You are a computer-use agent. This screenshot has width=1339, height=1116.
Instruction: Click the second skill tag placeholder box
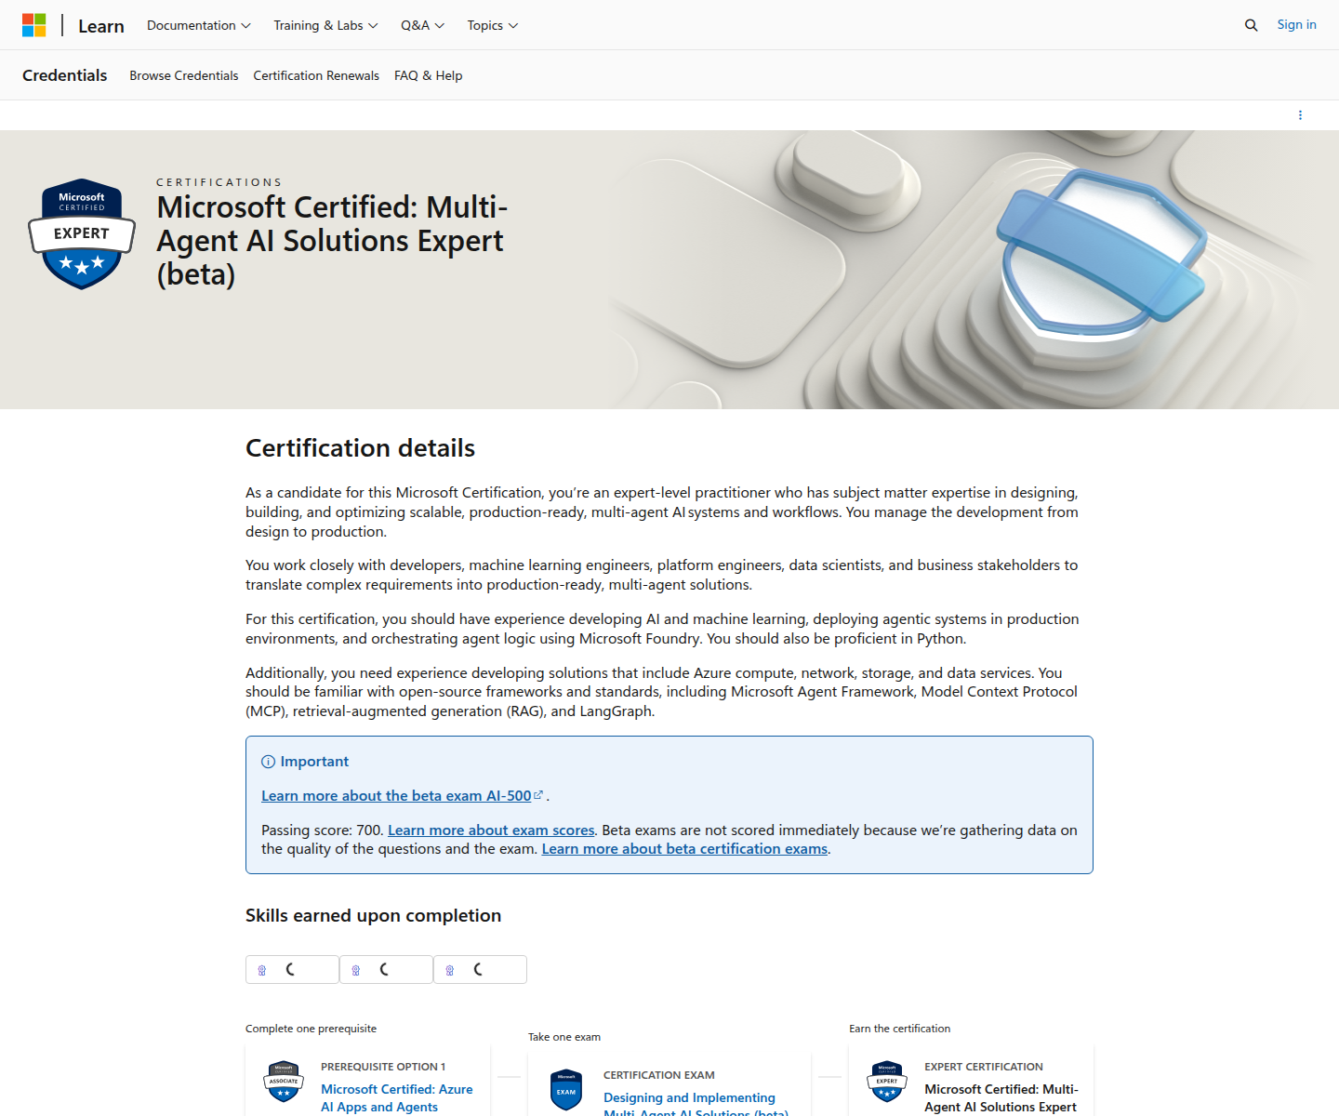(386, 970)
